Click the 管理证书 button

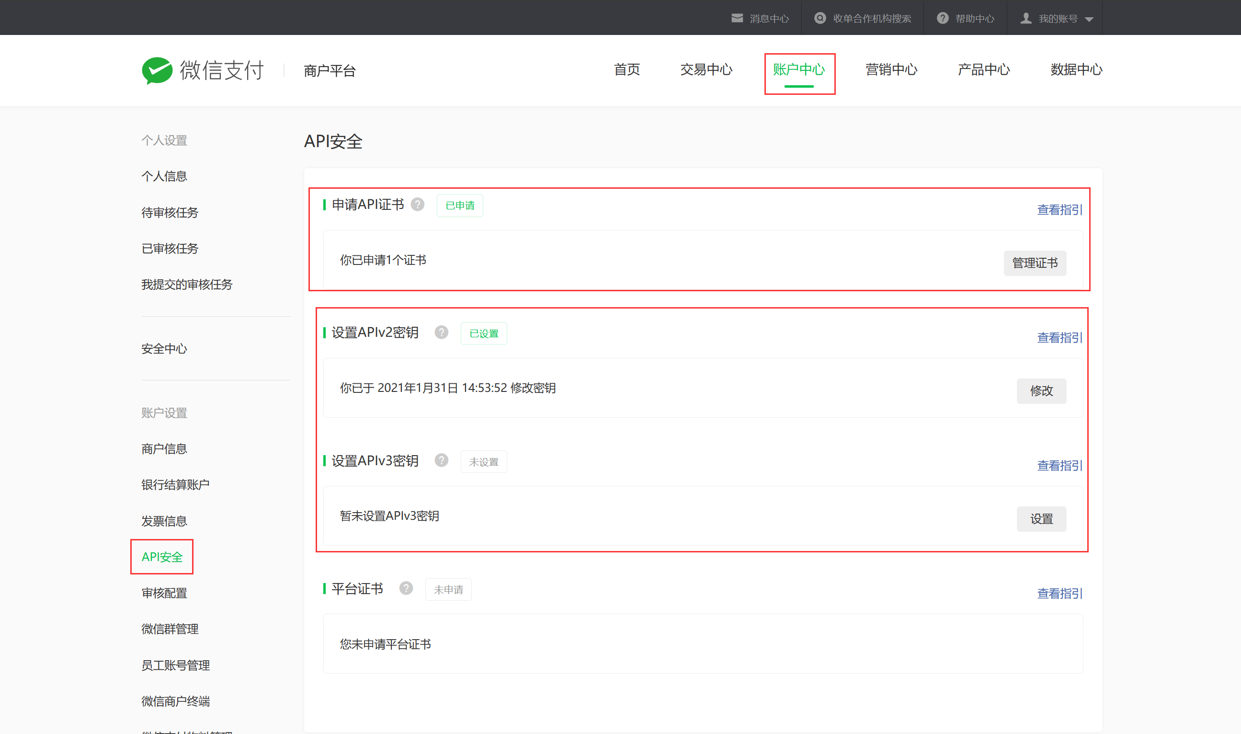(x=1035, y=263)
